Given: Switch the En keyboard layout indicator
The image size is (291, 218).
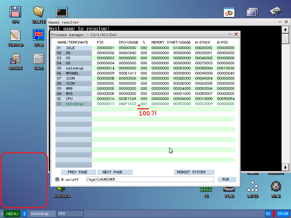Looking at the screenshot, I should coord(268,214).
